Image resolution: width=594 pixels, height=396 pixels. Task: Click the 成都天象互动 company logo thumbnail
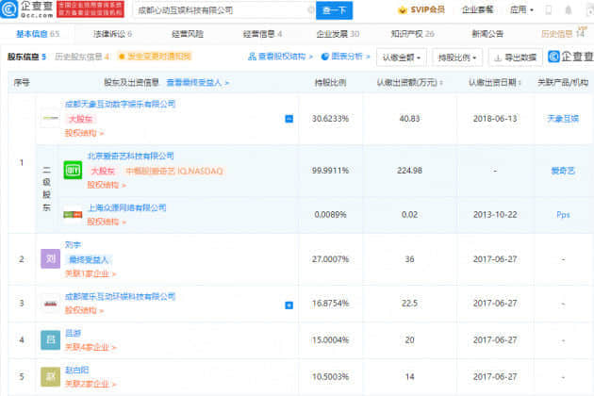click(x=50, y=118)
